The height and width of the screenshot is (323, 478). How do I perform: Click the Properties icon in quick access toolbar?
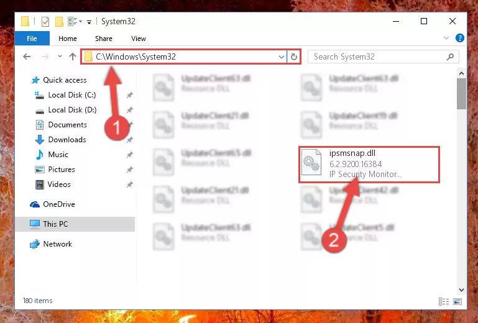45,22
